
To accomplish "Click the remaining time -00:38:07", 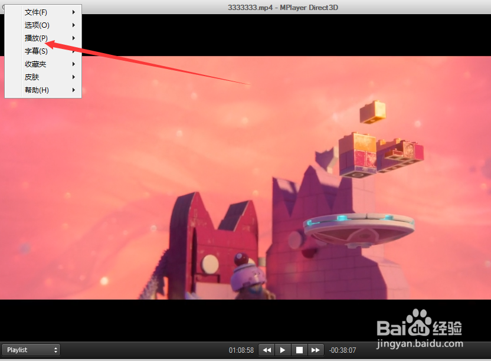I will tap(342, 350).
